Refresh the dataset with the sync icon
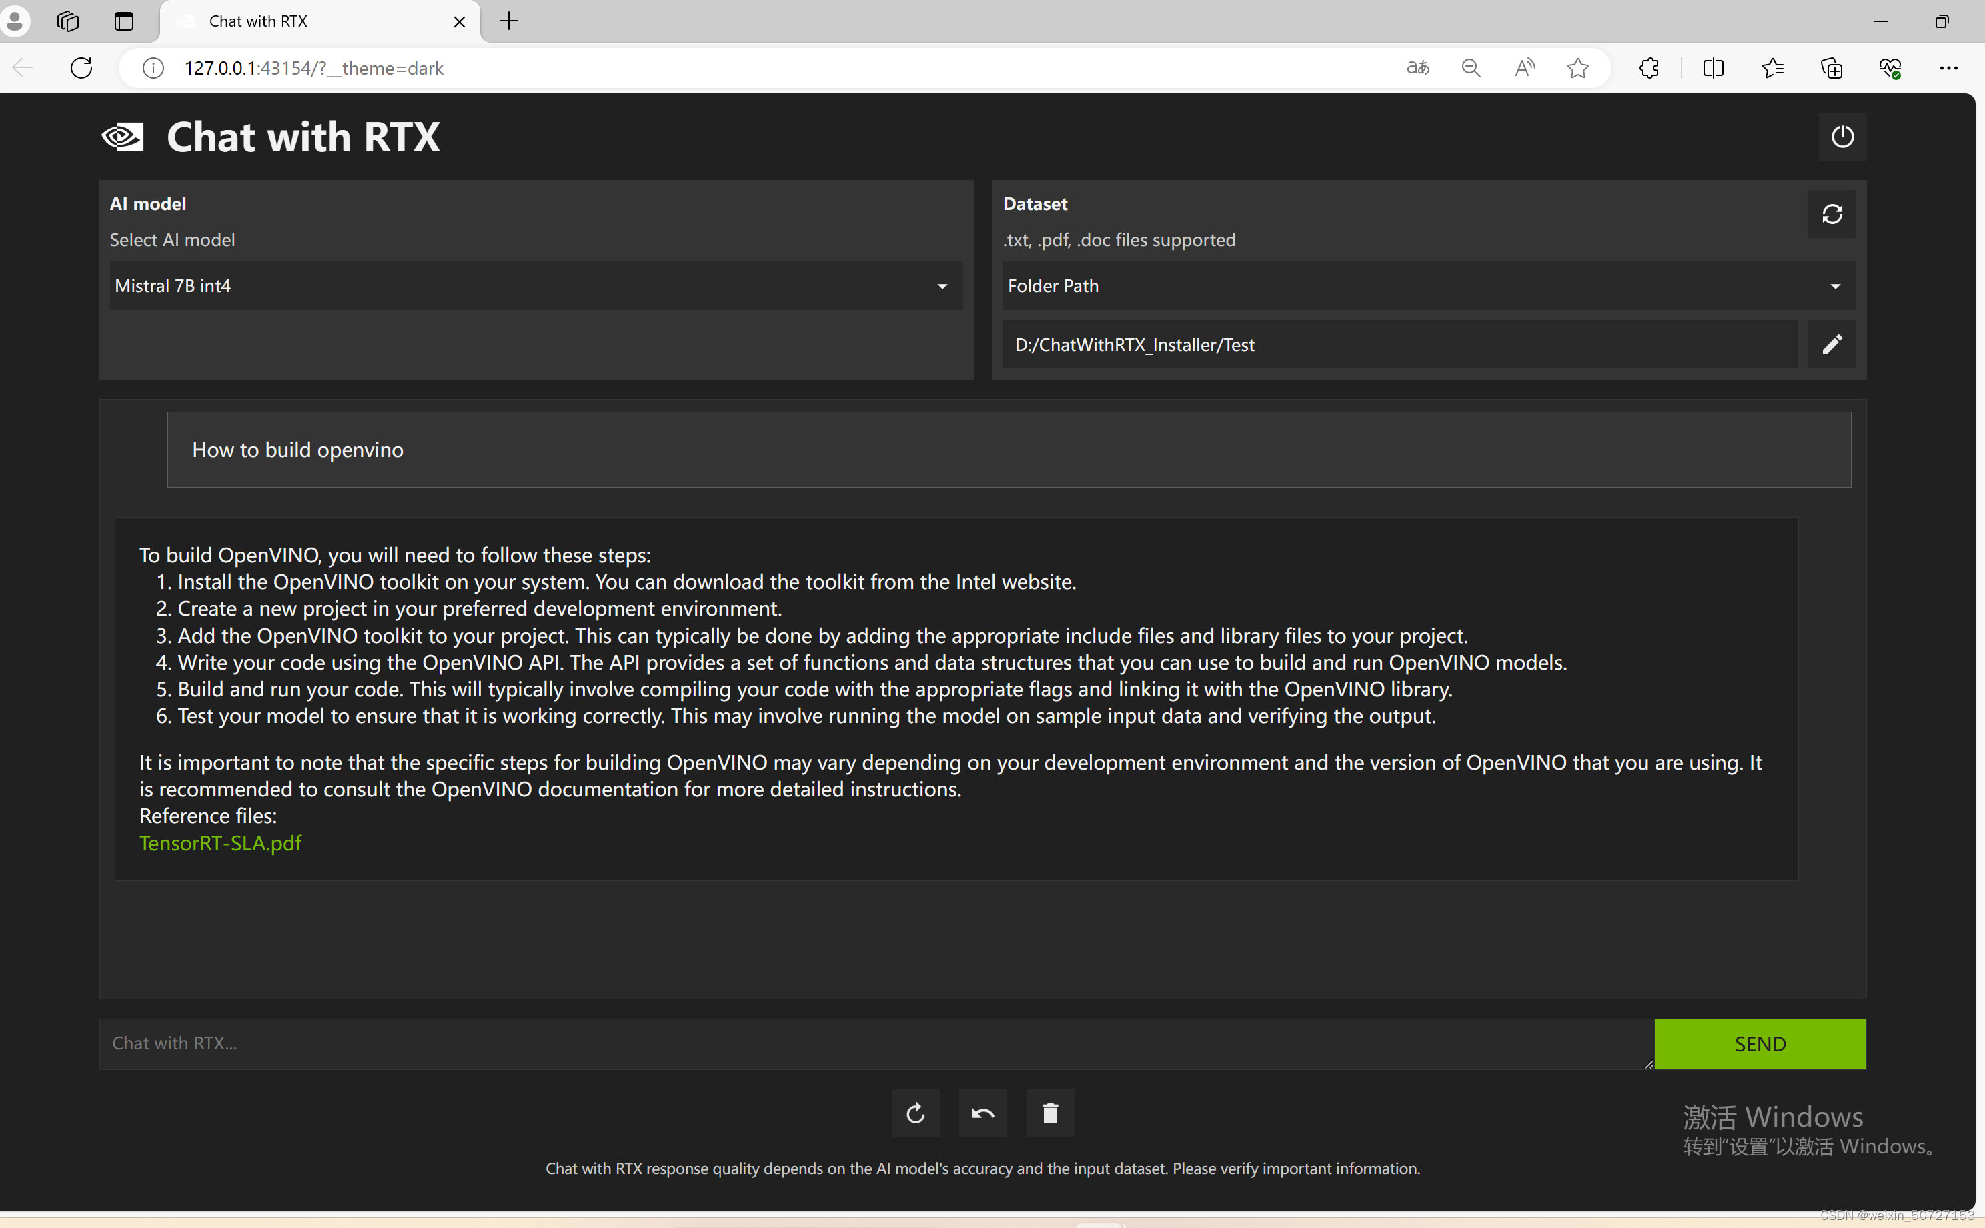This screenshot has width=1985, height=1228. (x=1832, y=214)
